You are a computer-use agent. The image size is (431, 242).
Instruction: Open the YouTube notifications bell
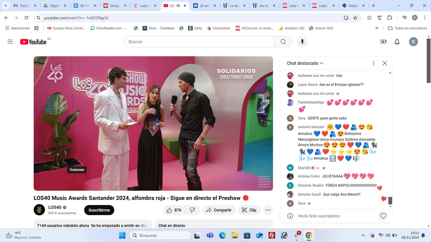coord(397,42)
